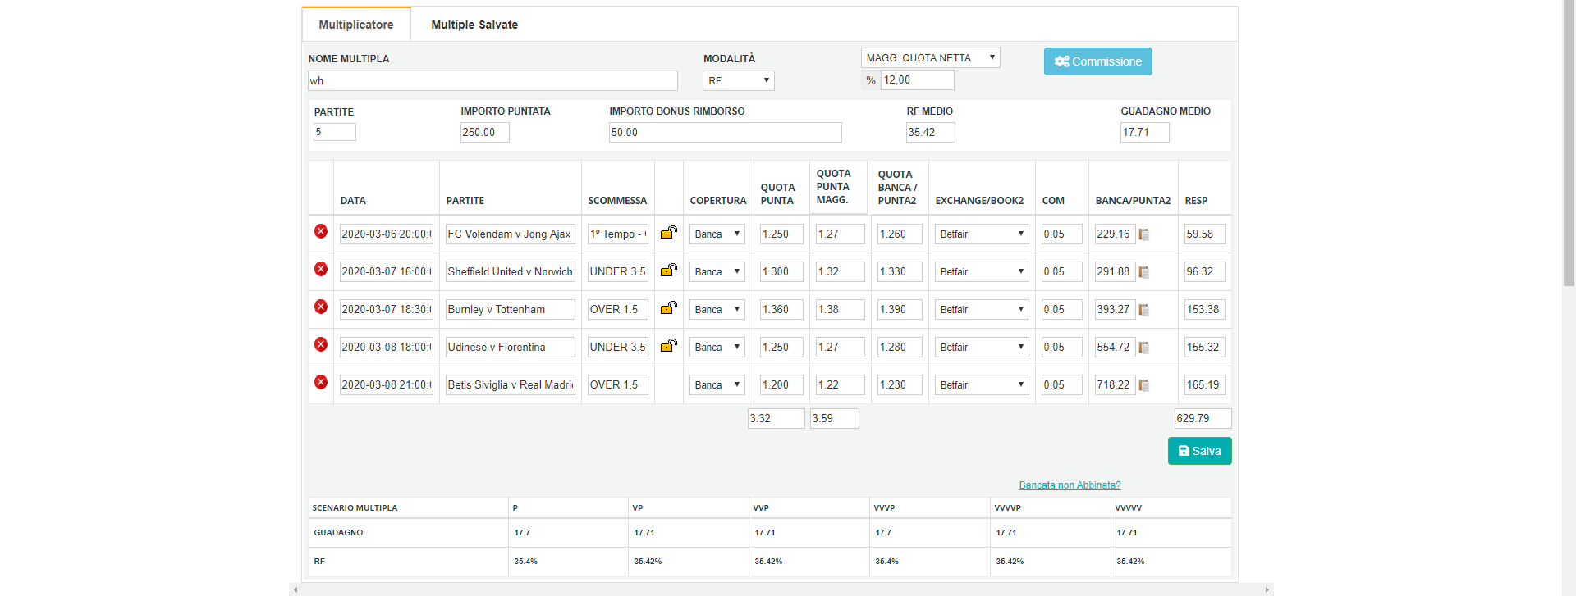Open Copertura dropdown for Burnley v Tottenham row
The width and height of the screenshot is (1576, 596).
717,309
